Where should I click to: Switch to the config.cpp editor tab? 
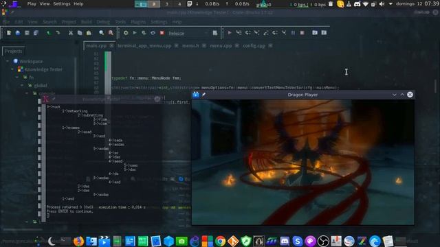(x=254, y=46)
